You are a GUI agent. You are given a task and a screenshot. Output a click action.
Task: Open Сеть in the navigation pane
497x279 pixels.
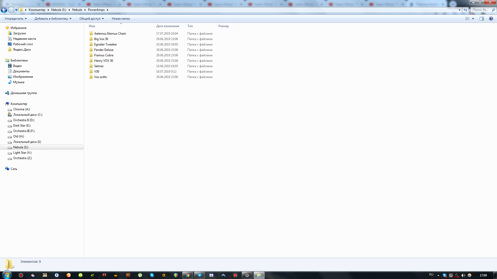click(14, 169)
